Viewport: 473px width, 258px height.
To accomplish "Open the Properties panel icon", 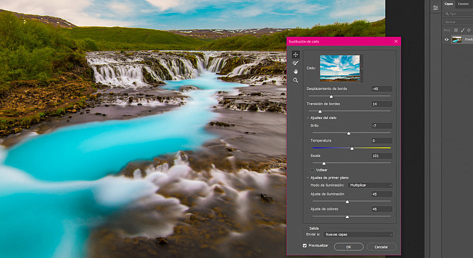I will [435, 8].
